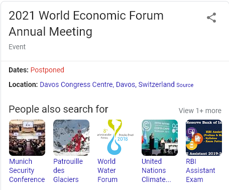Open Davos Congress Centre location link
Image resolution: width=229 pixels, height=190 pixels.
pyautogui.click(x=107, y=84)
